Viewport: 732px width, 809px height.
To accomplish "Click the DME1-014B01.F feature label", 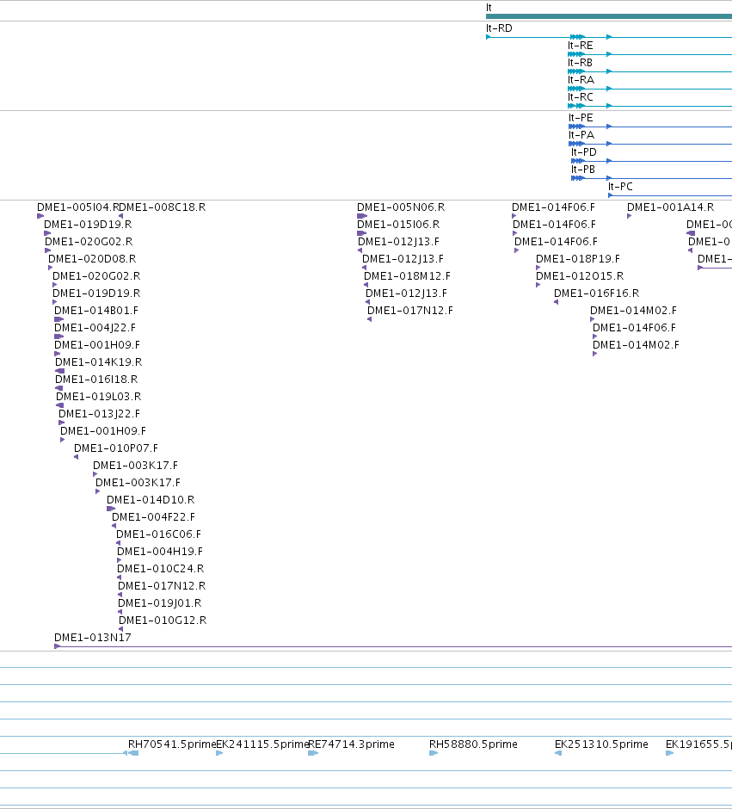I will point(96,311).
